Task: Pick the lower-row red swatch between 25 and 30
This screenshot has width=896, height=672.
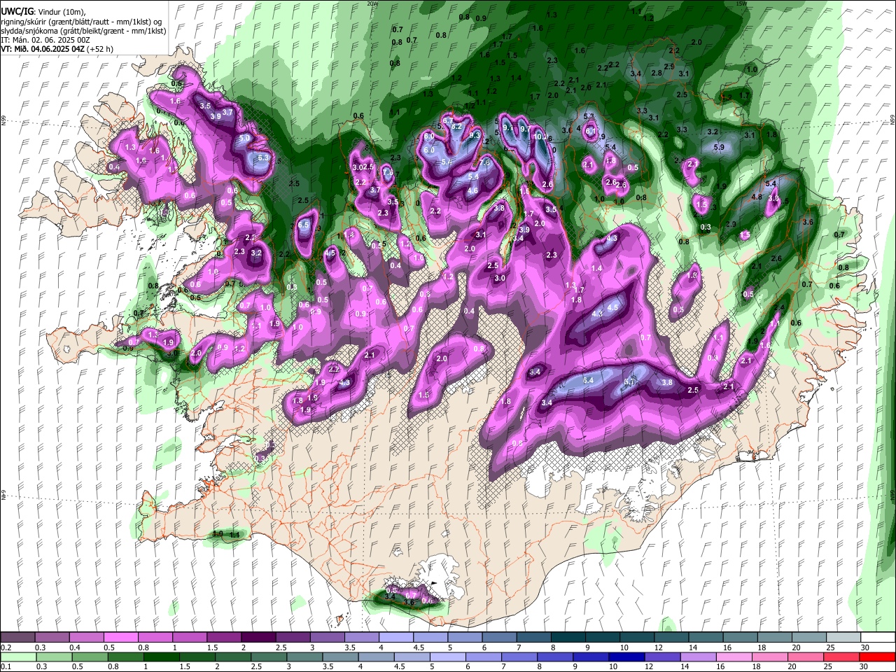Action: coord(841,657)
